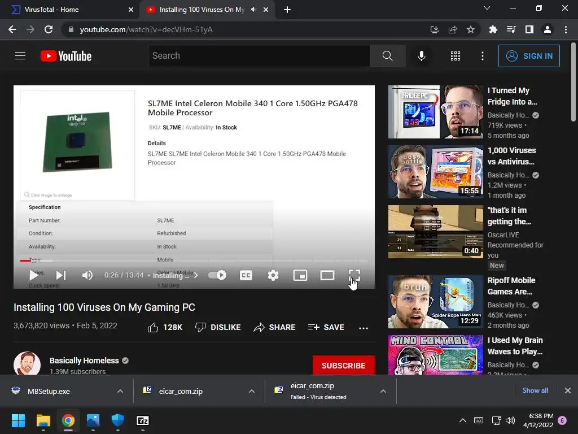Close the VirusTotal tab

click(131, 10)
